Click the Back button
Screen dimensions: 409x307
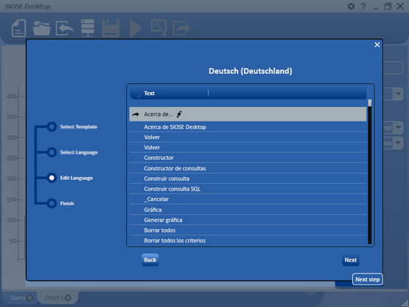tap(150, 259)
